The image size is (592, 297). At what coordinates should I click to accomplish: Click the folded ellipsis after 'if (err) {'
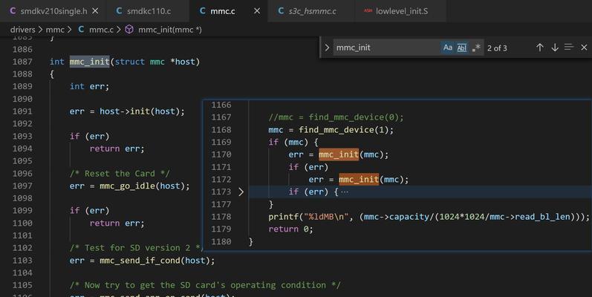tap(345, 192)
